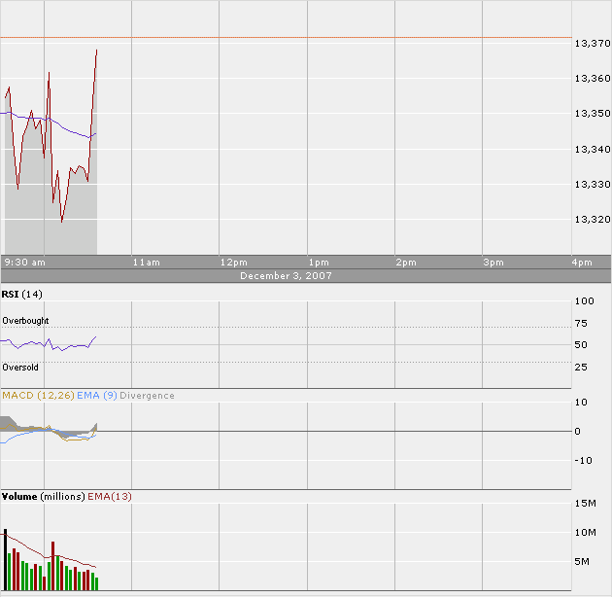Click the EMA(13) volume legend label
612x598 pixels.
[x=109, y=497]
